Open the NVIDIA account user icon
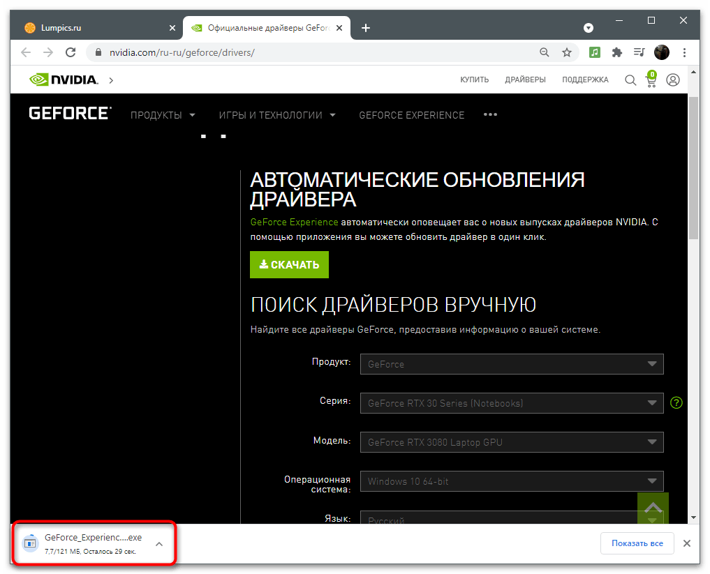 pos(673,80)
